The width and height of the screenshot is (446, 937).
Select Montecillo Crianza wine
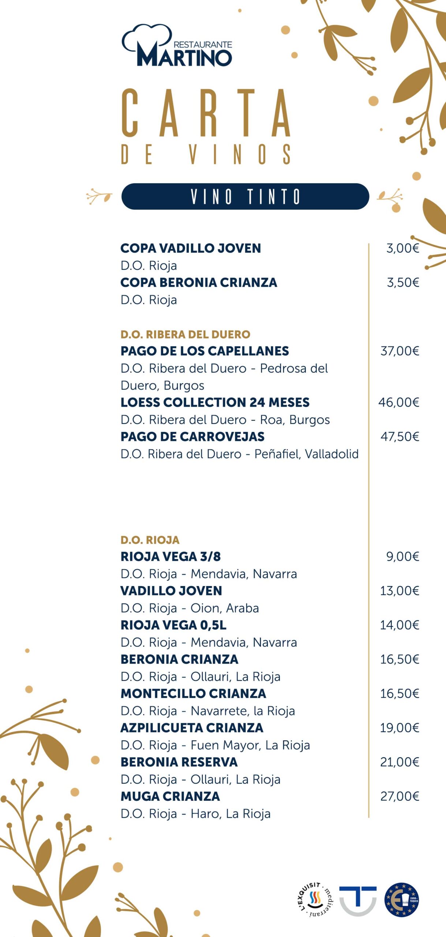click(x=193, y=694)
